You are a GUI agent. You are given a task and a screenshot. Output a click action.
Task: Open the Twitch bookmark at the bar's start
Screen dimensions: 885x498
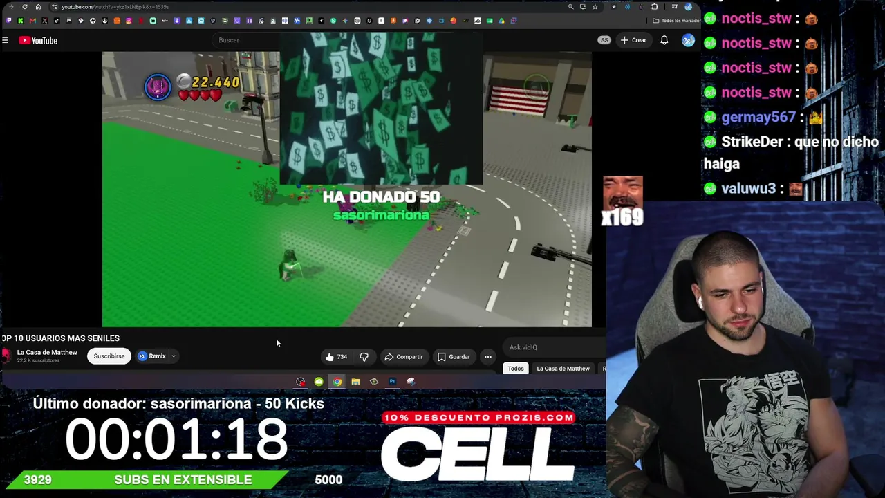click(x=9, y=21)
